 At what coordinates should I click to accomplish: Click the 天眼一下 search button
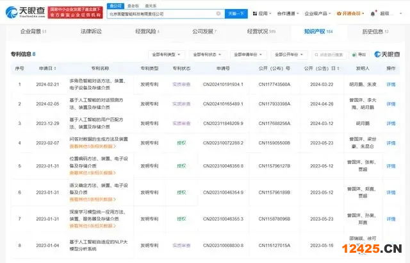pyautogui.click(x=236, y=13)
